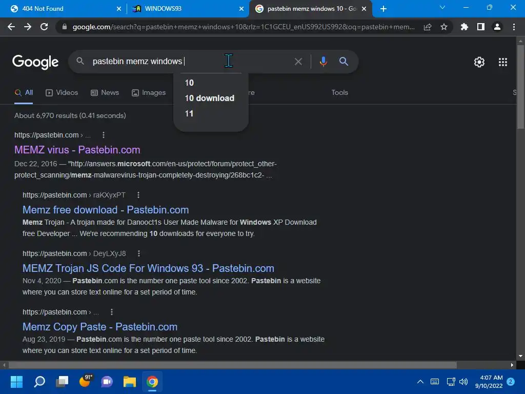Click the scroll-right arrow of the horizontal scrollbar
Viewport: 525px width, 394px height.
point(512,365)
